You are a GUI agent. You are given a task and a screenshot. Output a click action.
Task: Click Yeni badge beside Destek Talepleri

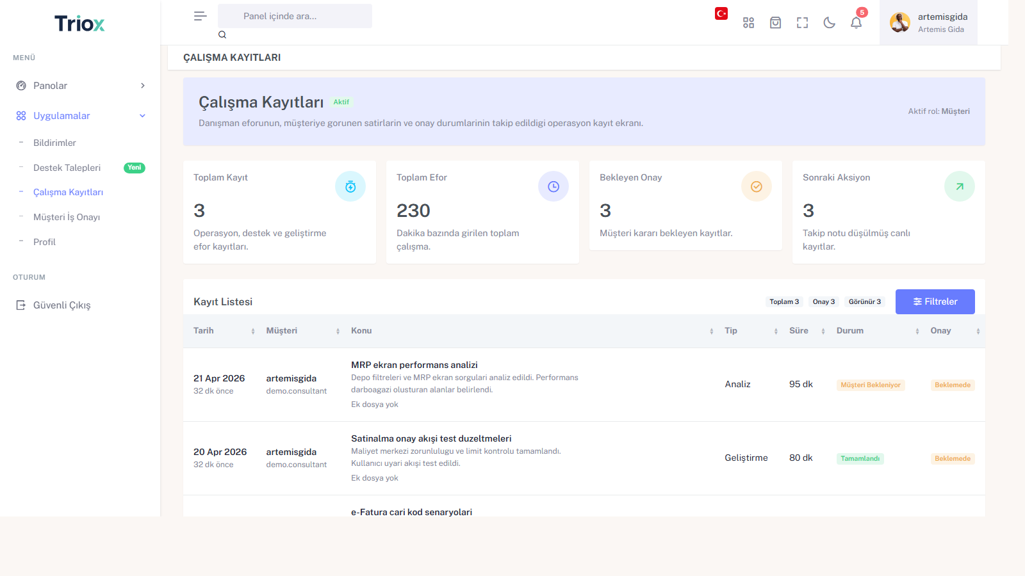click(135, 168)
